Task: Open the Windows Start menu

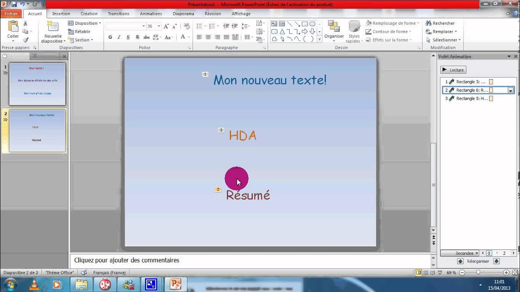Action: (9, 285)
